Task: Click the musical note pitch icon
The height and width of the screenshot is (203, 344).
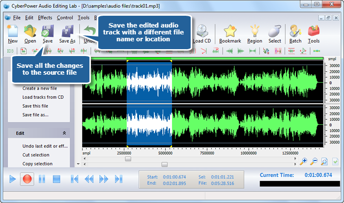Action: [x=303, y=51]
